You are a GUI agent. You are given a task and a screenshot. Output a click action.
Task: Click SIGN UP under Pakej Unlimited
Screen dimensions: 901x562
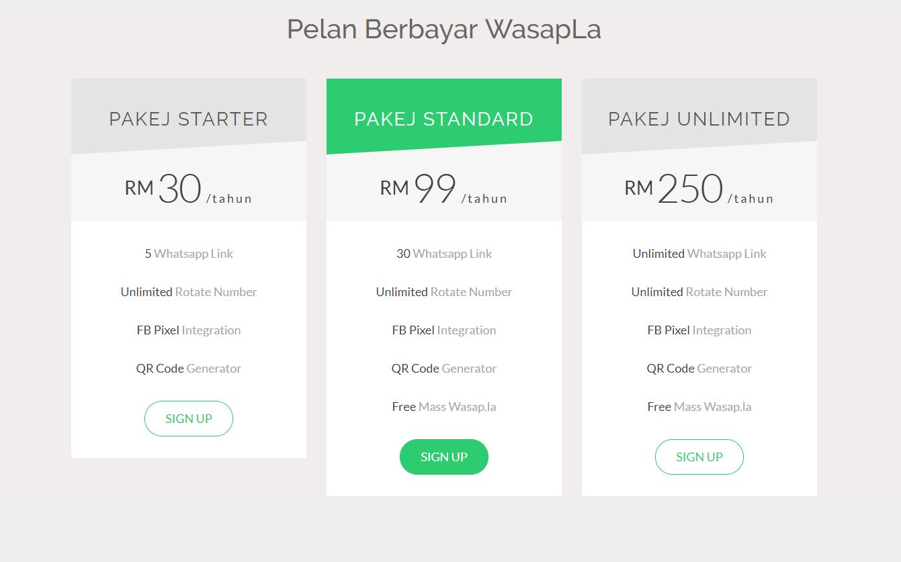point(699,457)
